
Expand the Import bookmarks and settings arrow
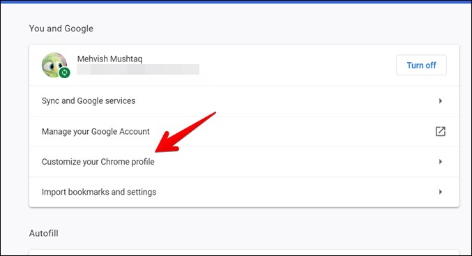[x=441, y=192]
